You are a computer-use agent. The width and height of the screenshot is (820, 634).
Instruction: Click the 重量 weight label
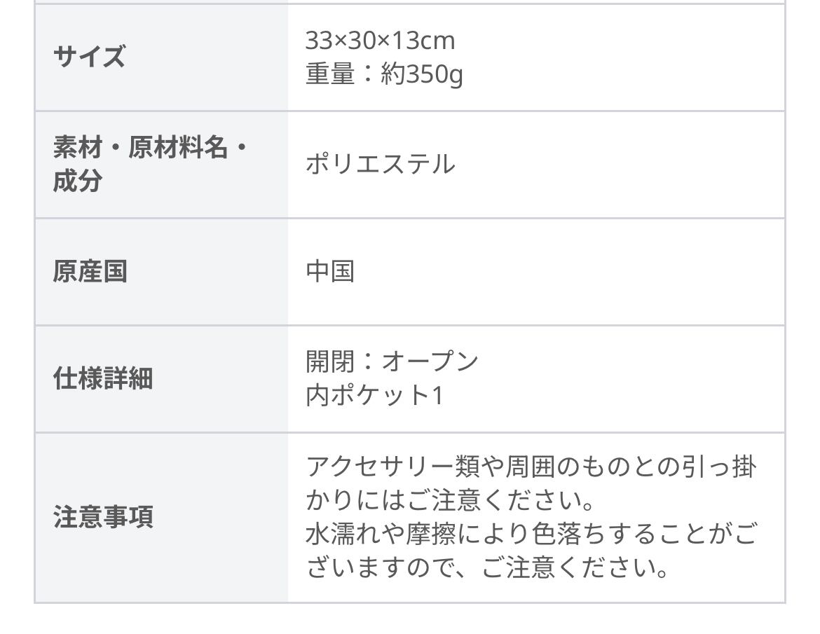[x=330, y=74]
